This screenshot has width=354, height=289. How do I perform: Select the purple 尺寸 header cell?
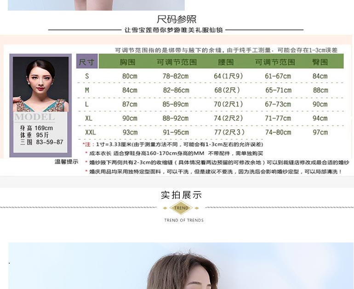[x=86, y=62]
